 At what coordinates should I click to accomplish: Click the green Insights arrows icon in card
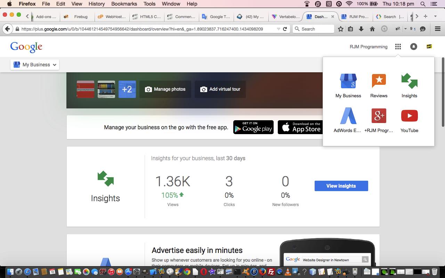click(105, 178)
